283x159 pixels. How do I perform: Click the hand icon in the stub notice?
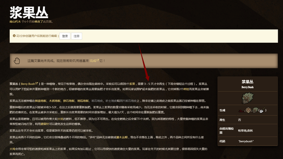17,61
